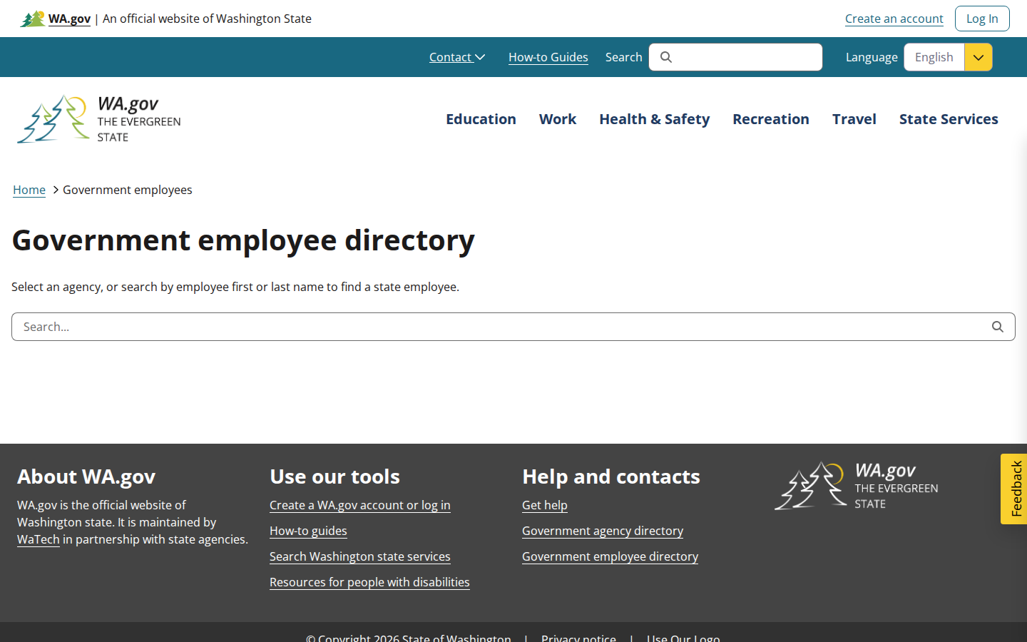Viewport: 1027px width, 642px height.
Task: Go to the WA.gov link in top banner
Action: (x=69, y=19)
